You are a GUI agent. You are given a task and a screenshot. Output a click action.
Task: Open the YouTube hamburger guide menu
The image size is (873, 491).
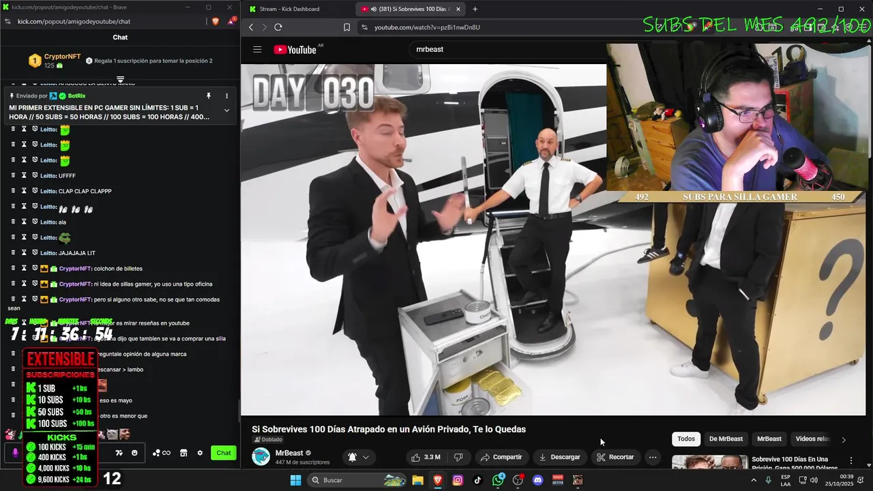pyautogui.click(x=257, y=49)
